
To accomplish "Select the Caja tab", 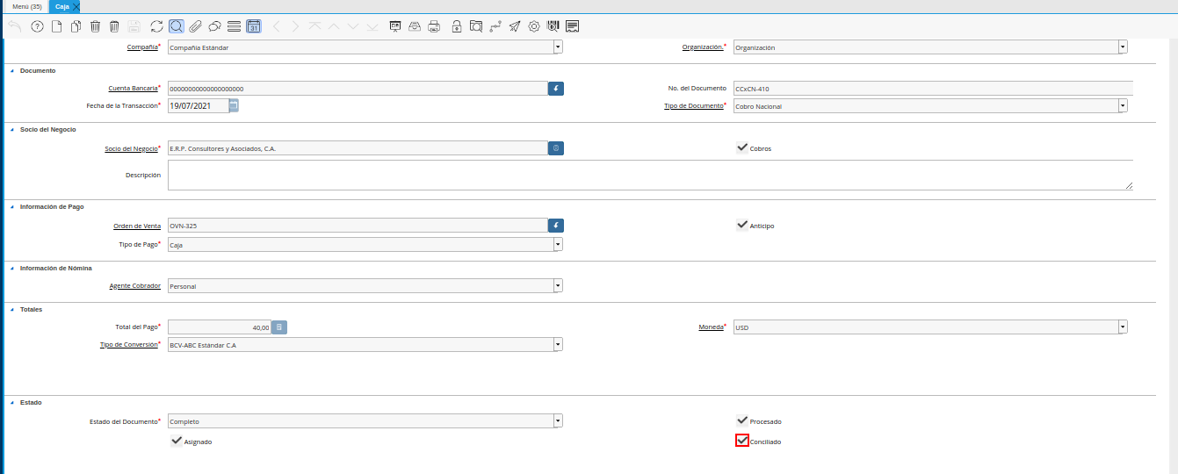I will coord(61,6).
